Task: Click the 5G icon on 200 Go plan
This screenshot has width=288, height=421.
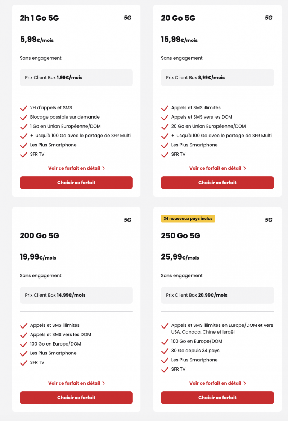Action: click(x=127, y=220)
